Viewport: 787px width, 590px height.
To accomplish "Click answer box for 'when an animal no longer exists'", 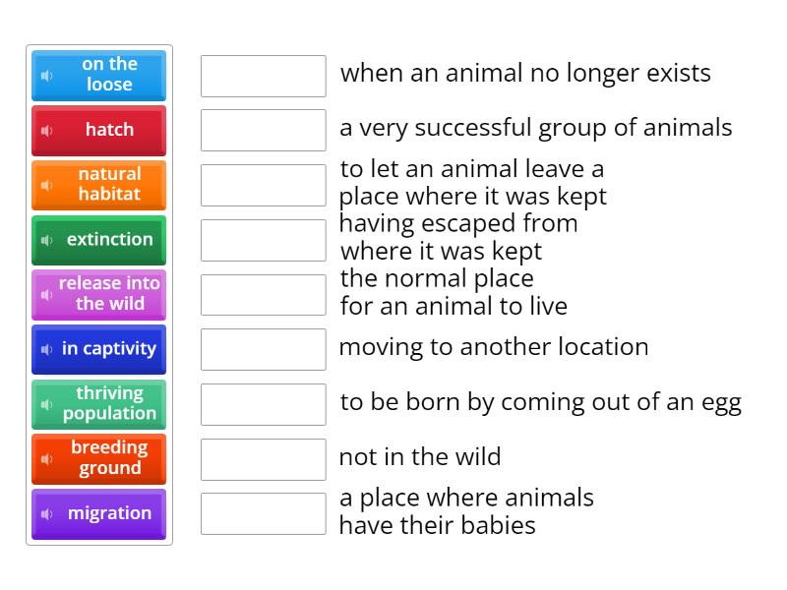I will coord(263,76).
